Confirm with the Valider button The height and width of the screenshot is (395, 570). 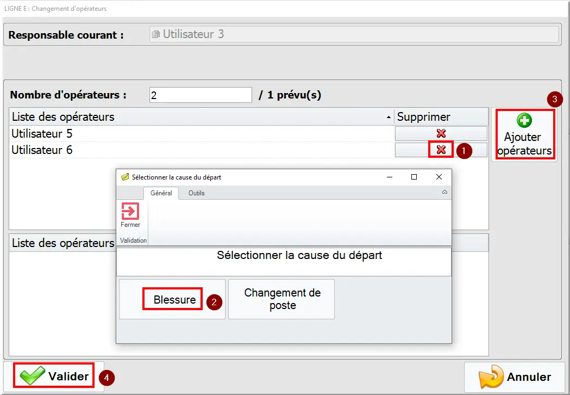click(x=54, y=377)
